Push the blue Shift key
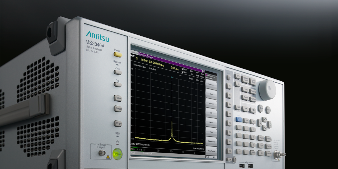 click(239, 119)
